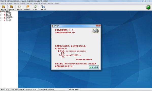Open the 基本资料 menu
The image size is (152, 91).
[3, 3]
